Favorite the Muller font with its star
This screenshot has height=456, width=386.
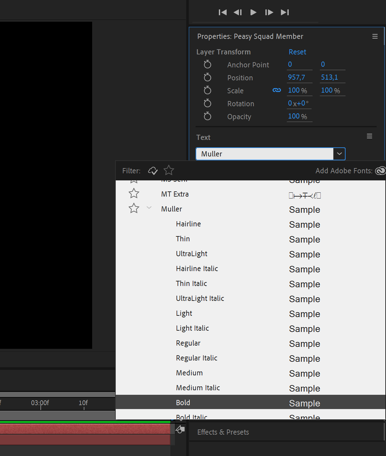click(134, 208)
